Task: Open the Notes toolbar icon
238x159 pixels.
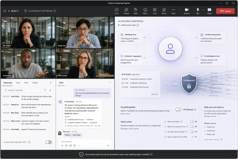Action: point(164,11)
